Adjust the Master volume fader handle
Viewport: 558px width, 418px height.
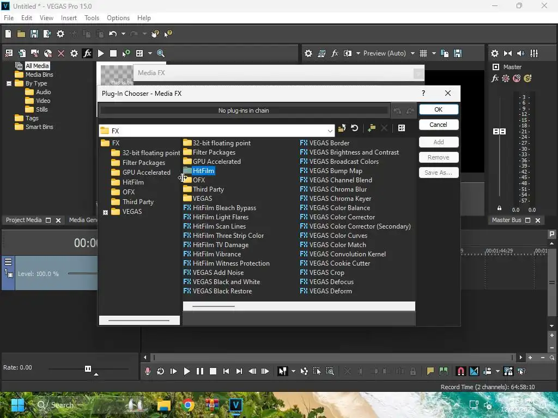(x=499, y=132)
